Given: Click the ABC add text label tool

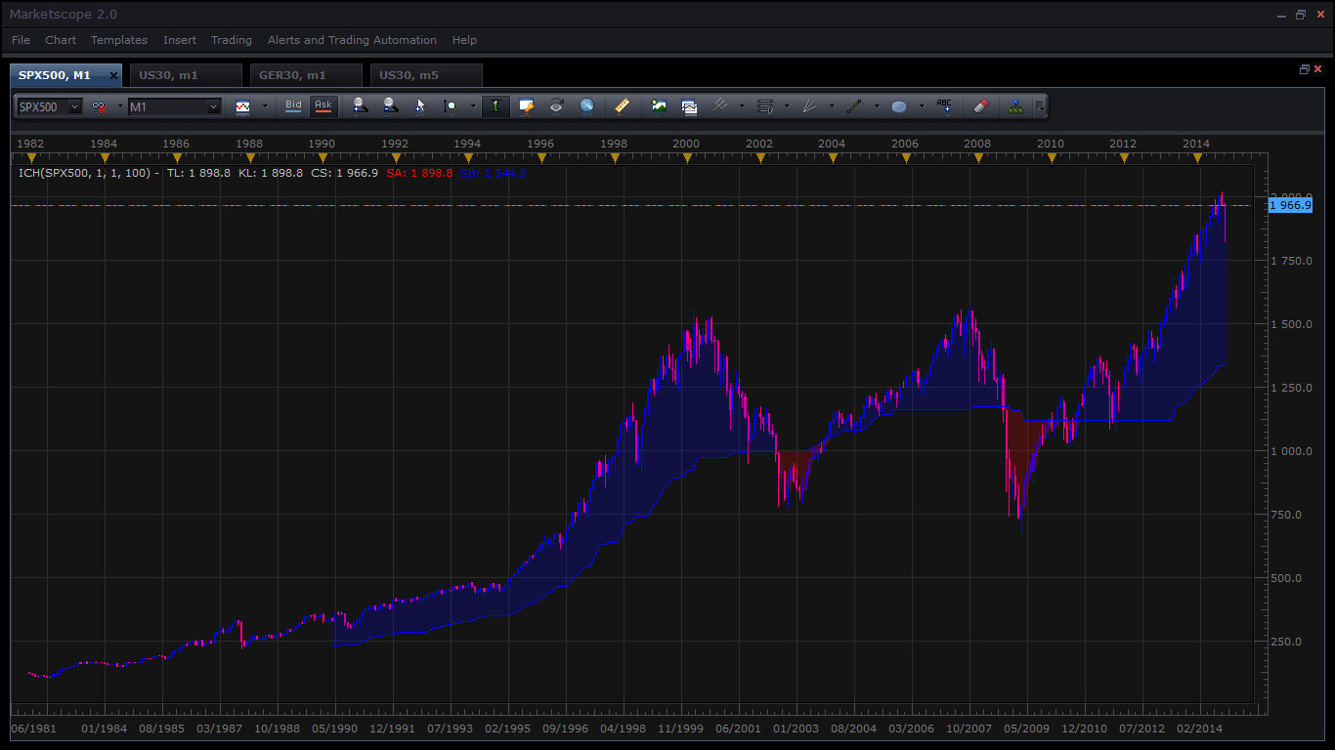Looking at the screenshot, I should click(944, 106).
